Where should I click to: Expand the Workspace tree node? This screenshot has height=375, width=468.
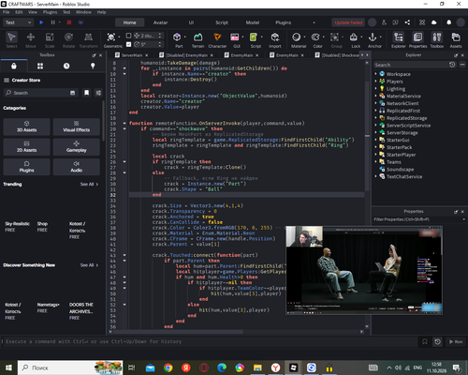(375, 74)
